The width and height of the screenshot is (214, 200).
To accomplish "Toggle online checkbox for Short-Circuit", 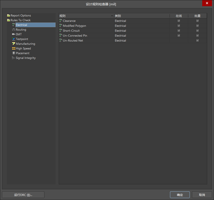I will [179, 30].
